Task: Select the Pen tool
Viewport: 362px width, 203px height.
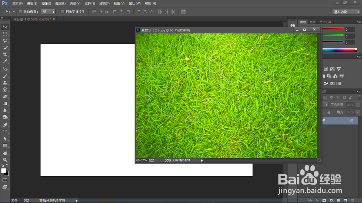Action: (5, 125)
